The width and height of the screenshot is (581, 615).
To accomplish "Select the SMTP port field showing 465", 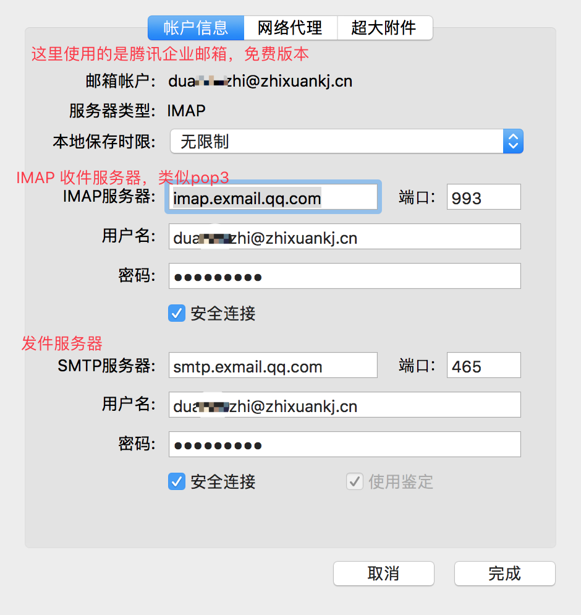I will pos(483,365).
